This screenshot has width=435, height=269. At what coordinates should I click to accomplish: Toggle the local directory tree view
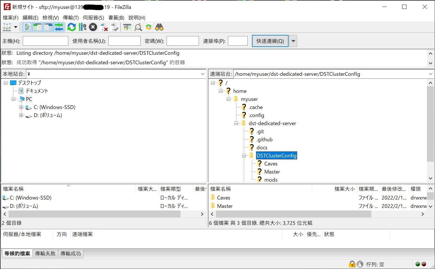pos(37,27)
